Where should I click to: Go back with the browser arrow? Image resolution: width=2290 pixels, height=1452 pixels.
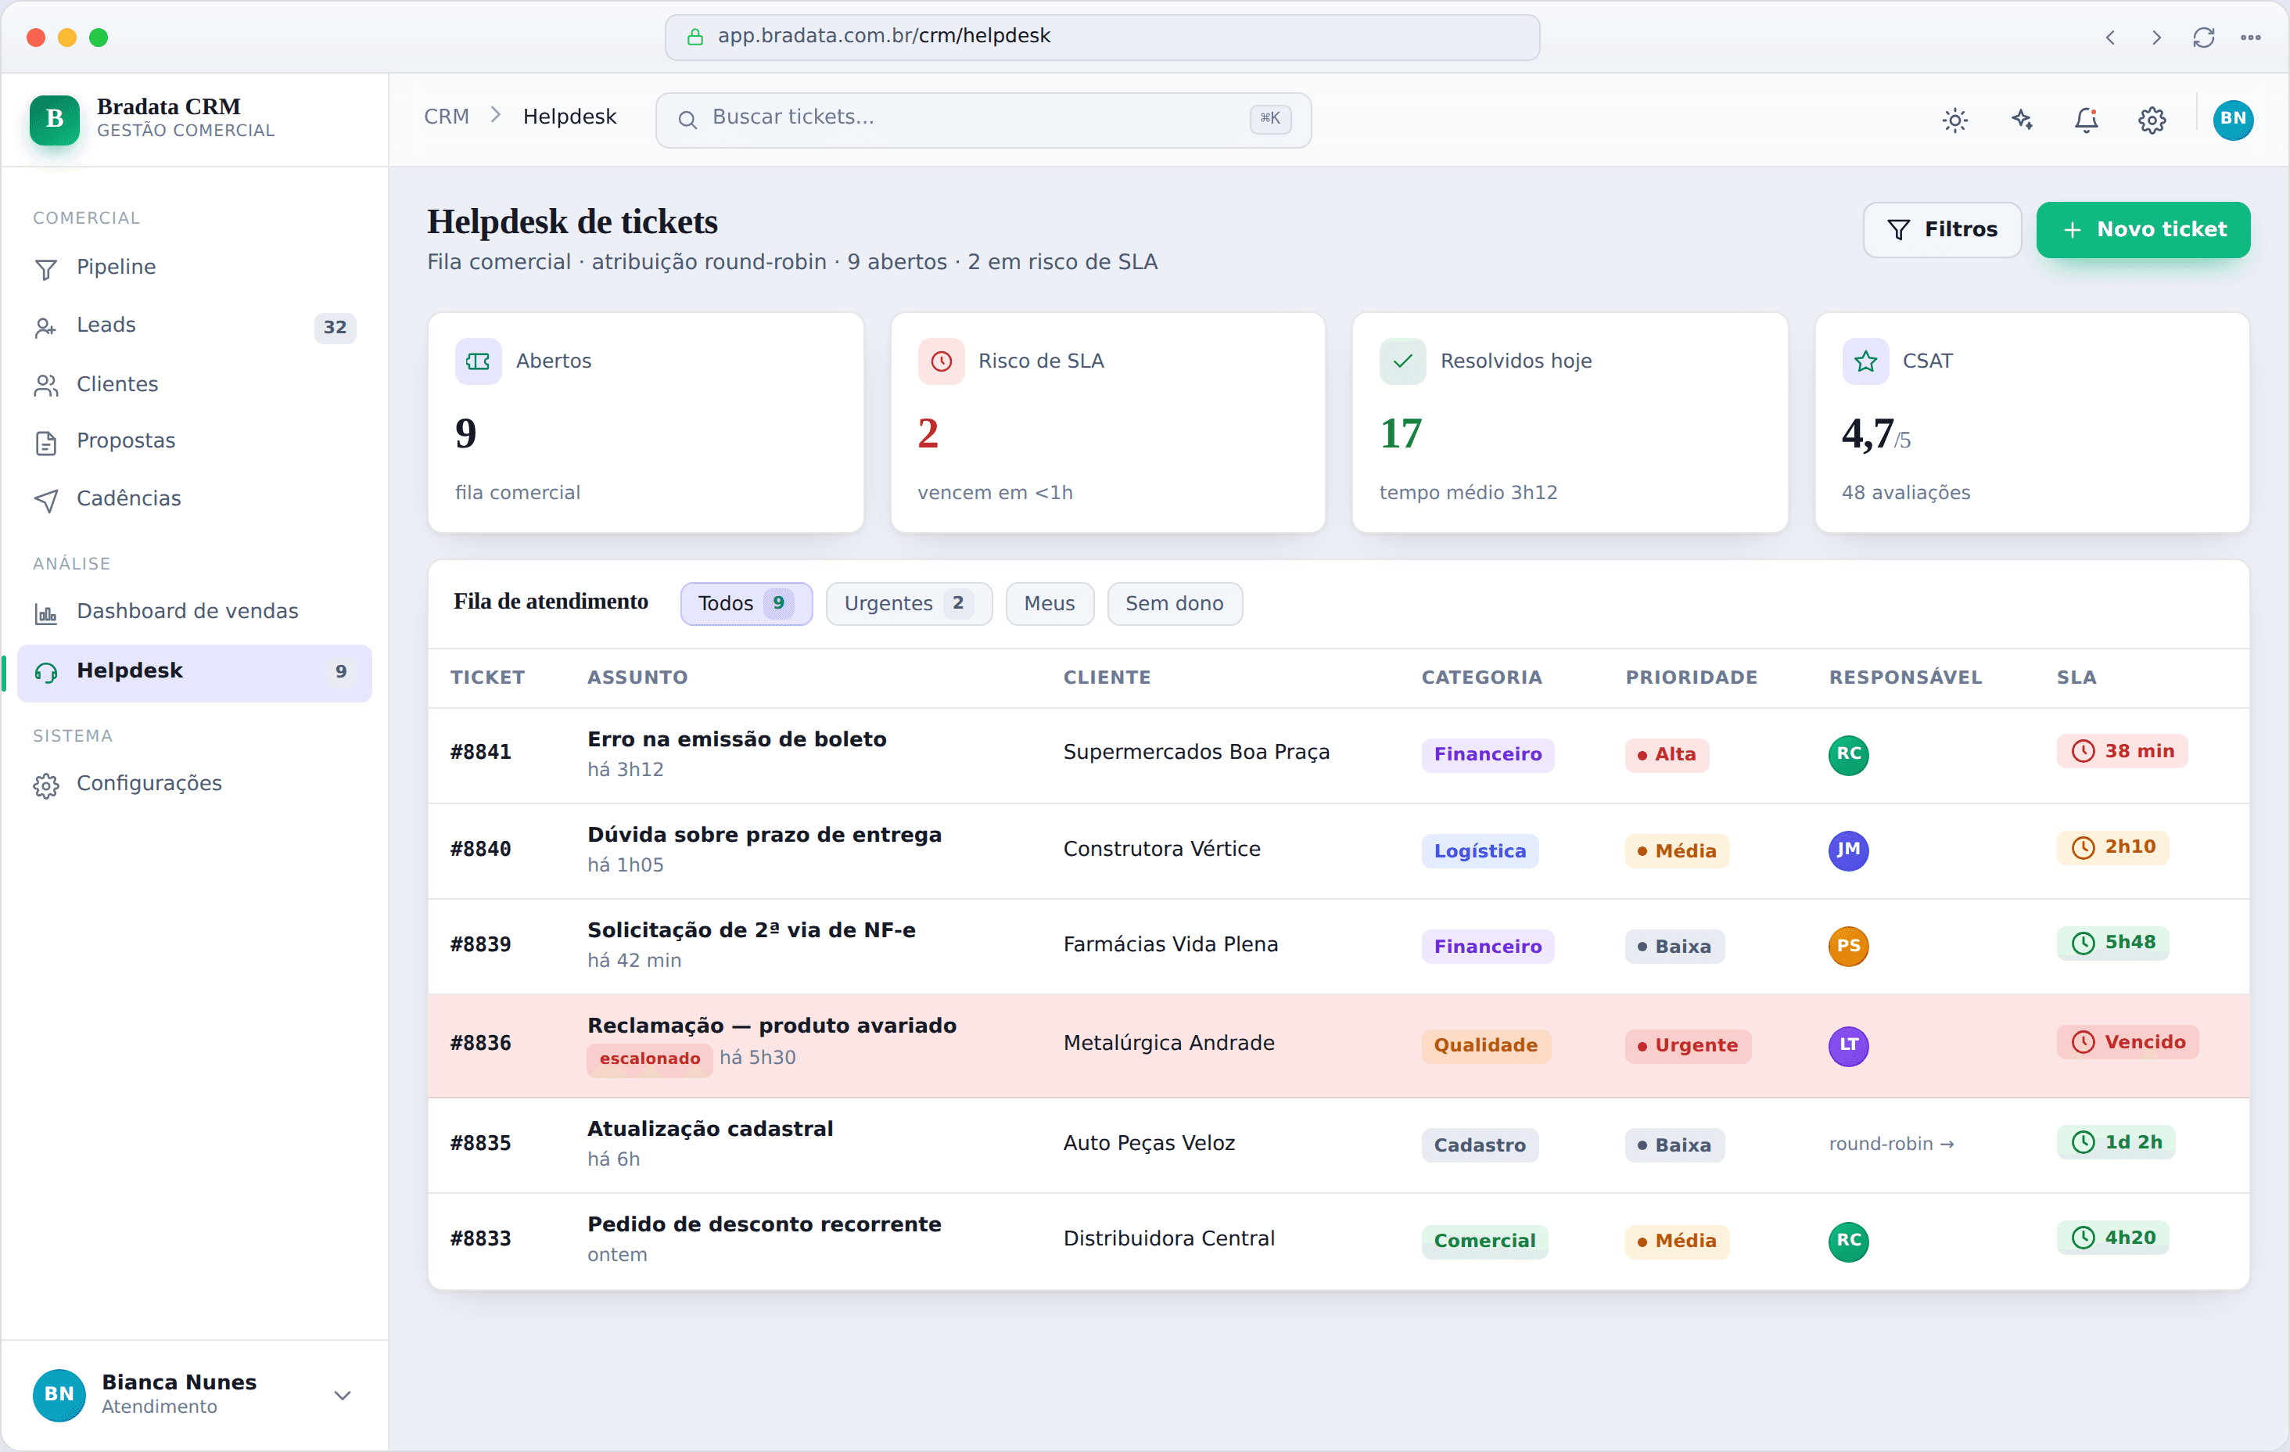pyautogui.click(x=2110, y=37)
